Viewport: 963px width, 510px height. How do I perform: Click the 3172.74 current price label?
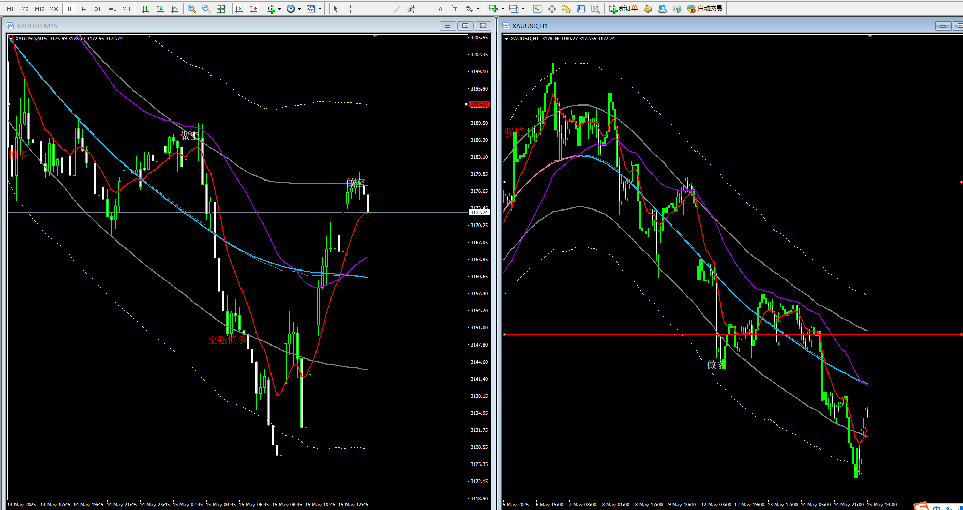tap(479, 213)
